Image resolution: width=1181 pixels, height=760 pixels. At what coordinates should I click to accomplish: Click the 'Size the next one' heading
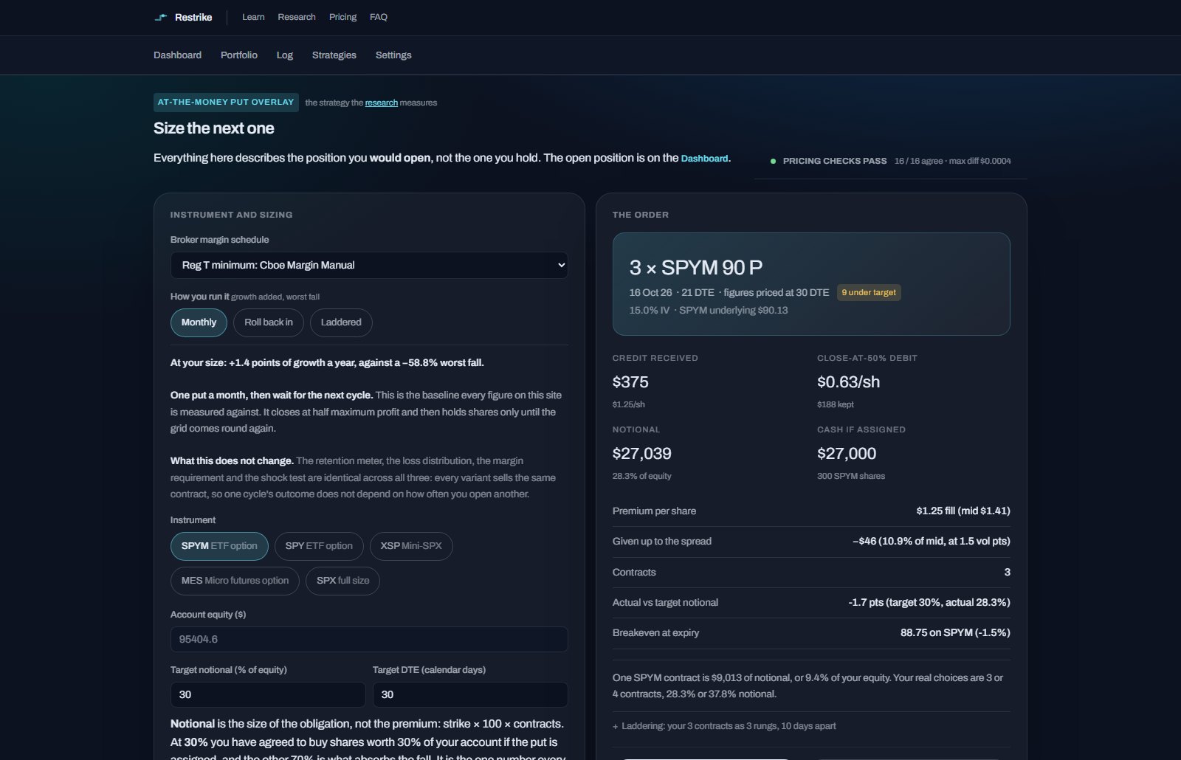pos(214,128)
